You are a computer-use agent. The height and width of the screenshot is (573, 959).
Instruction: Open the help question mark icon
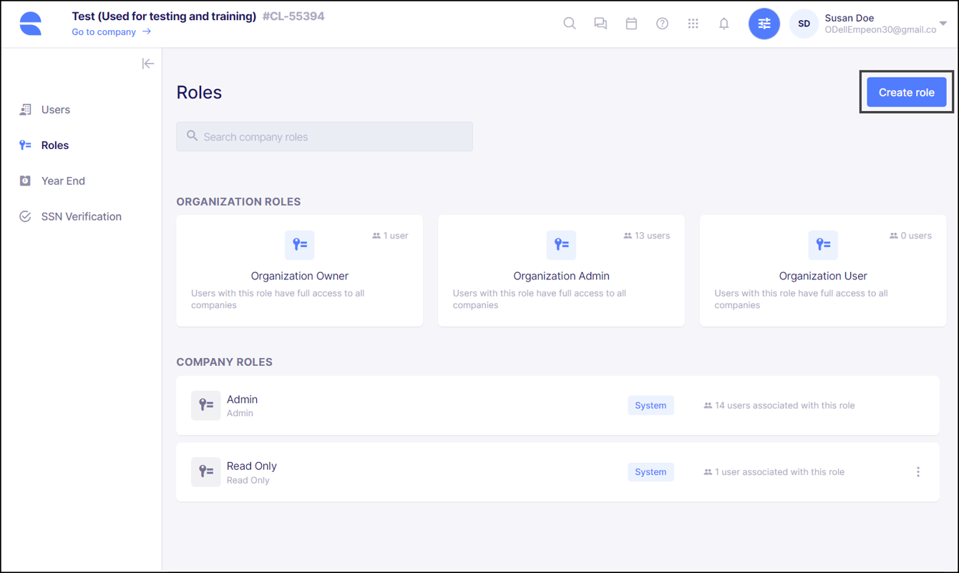tap(662, 23)
